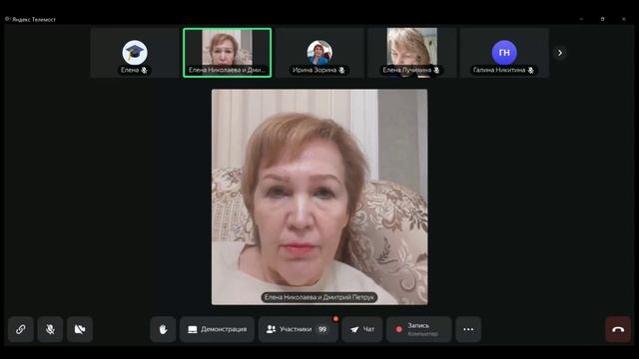Image resolution: width=639 pixels, height=359 pixels.
Task: Click the ГН avatar circle
Action: coord(504,53)
